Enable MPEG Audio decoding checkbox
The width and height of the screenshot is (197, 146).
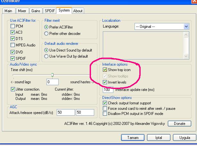click(13, 45)
